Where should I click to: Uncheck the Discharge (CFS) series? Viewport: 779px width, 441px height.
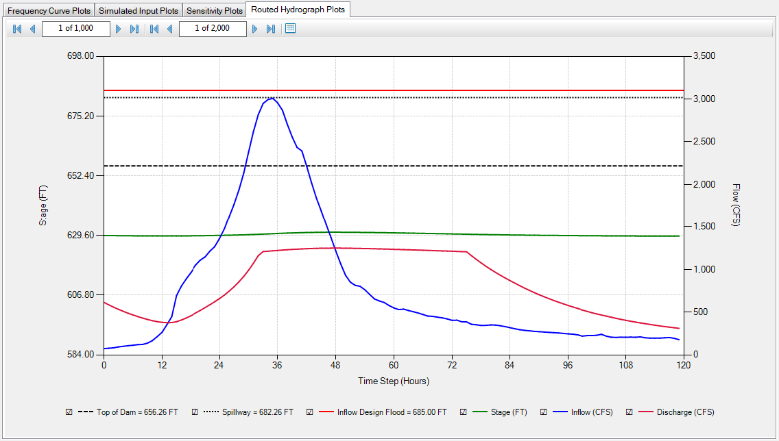tap(629, 412)
